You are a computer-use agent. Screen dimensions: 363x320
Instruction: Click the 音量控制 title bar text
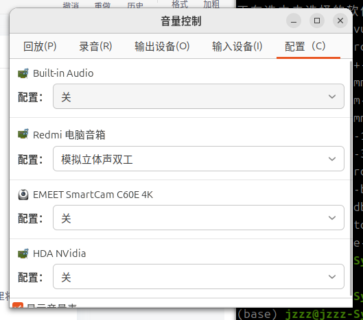(x=181, y=21)
